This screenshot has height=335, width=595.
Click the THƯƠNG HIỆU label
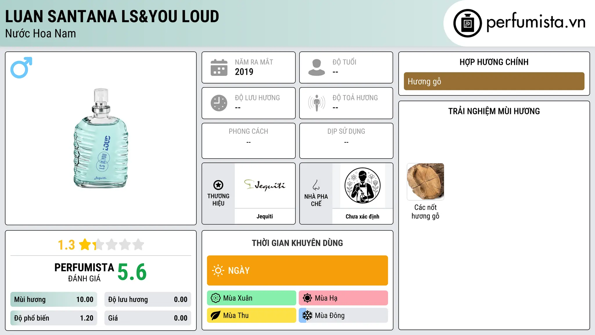click(218, 200)
